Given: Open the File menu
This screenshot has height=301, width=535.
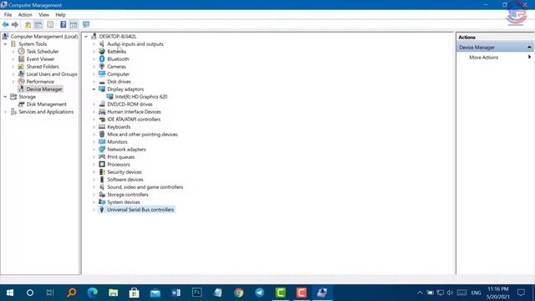Looking at the screenshot, I should pyautogui.click(x=8, y=15).
